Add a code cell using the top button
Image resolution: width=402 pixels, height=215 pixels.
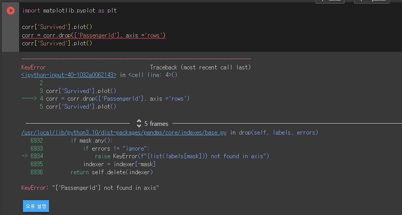[330, 1]
